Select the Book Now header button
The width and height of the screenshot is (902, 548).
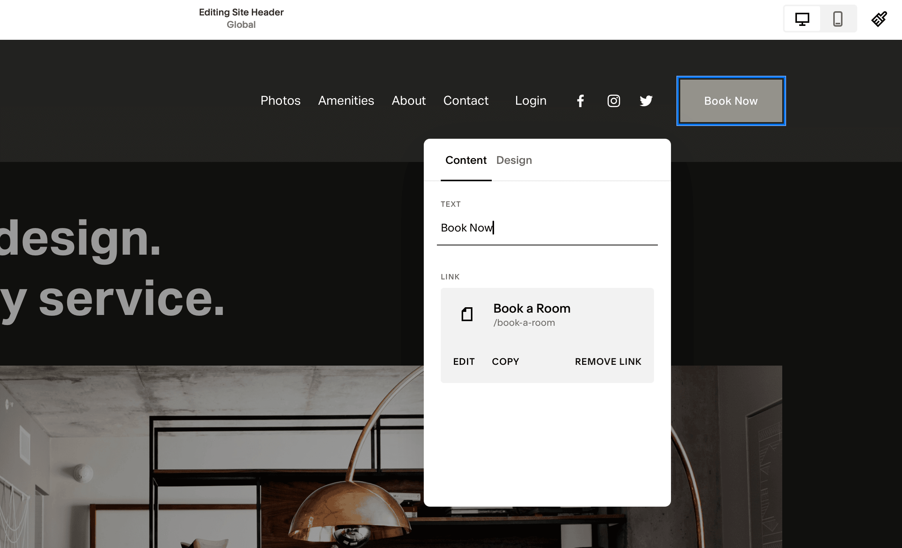pos(731,101)
